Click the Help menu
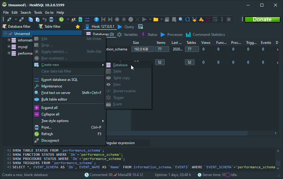283x179 pixels. coord(60,13)
